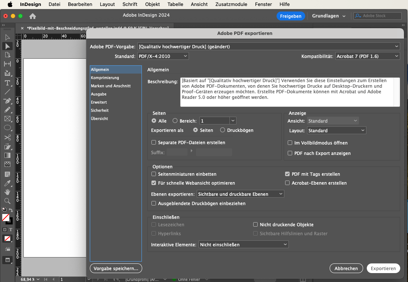Open Ebenen exportieren dropdown
This screenshot has height=282, width=408.
click(x=240, y=194)
